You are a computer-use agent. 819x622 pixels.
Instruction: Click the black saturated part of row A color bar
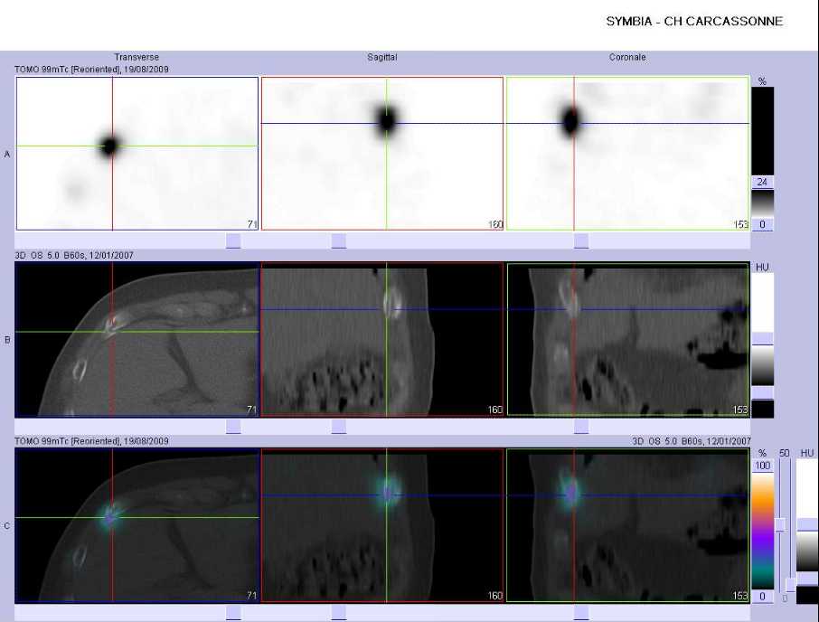(x=763, y=130)
